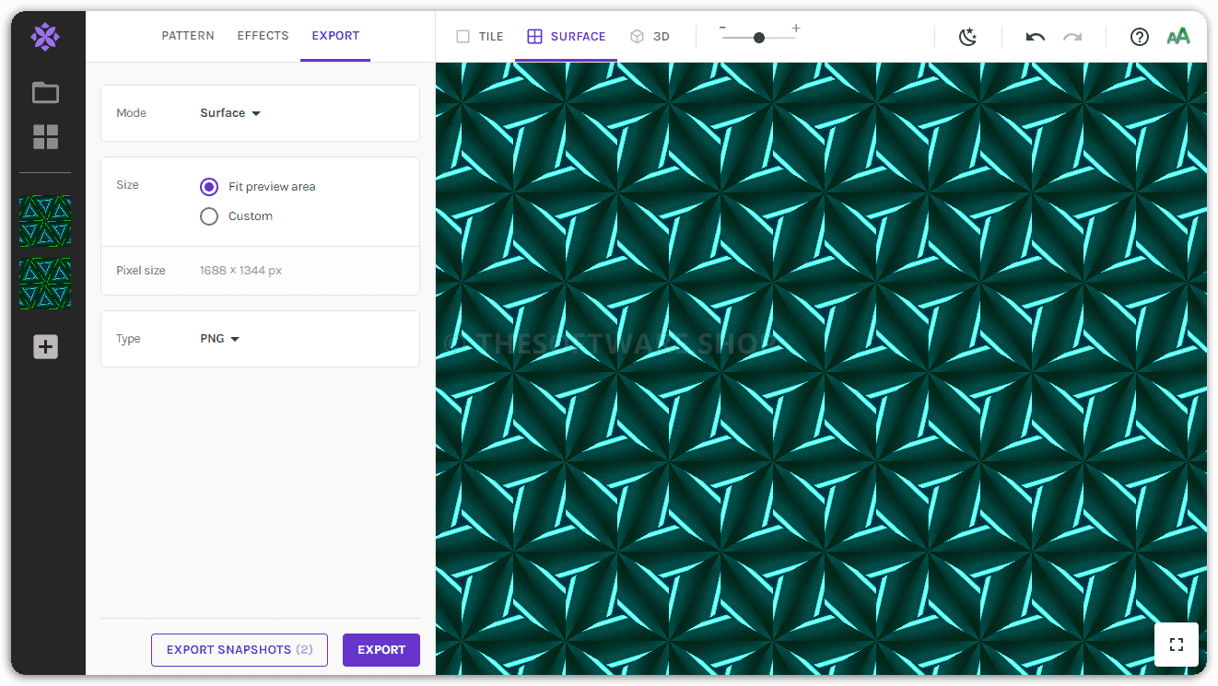Open the templates grid icon
Image resolution: width=1218 pixels, height=686 pixels.
point(45,137)
